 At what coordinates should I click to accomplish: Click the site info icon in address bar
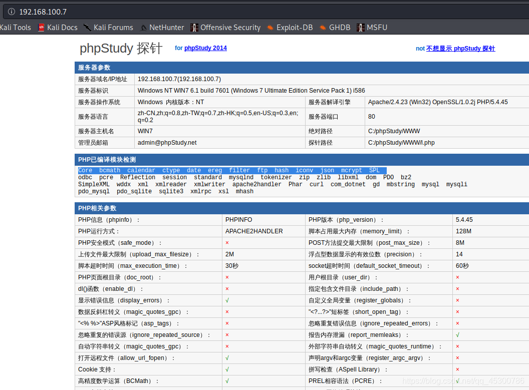12,12
